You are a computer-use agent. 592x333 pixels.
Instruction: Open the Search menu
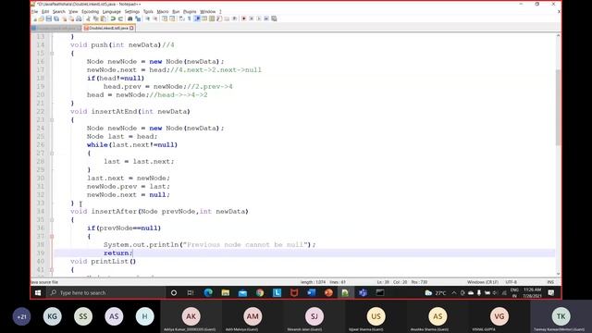click(x=59, y=12)
